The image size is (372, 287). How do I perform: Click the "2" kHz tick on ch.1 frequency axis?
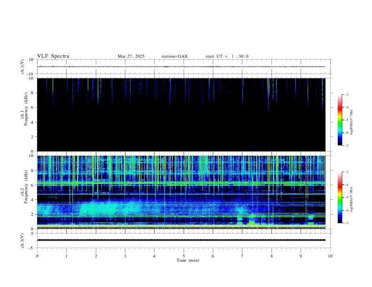point(32,136)
